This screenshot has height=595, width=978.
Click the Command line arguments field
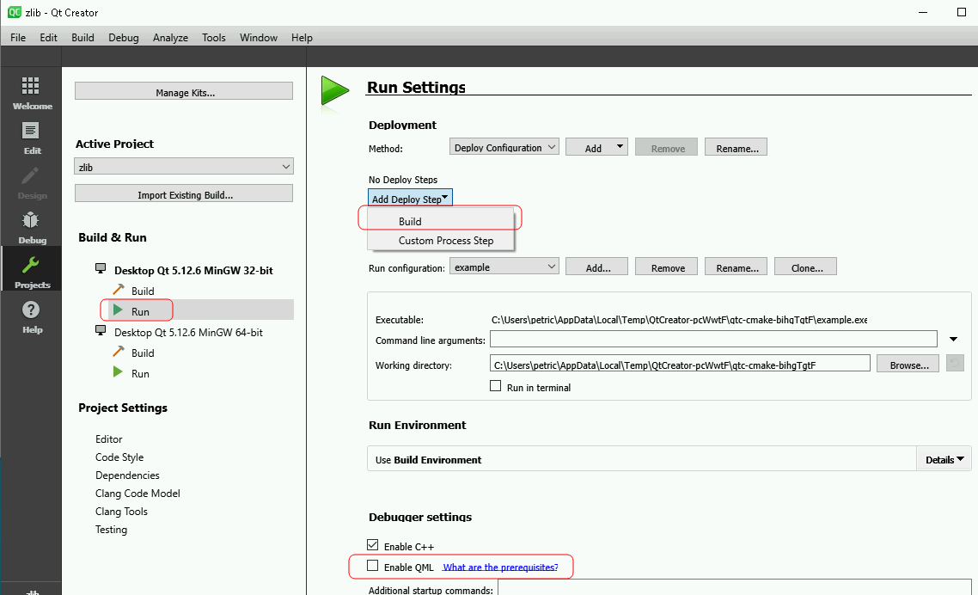tap(713, 339)
